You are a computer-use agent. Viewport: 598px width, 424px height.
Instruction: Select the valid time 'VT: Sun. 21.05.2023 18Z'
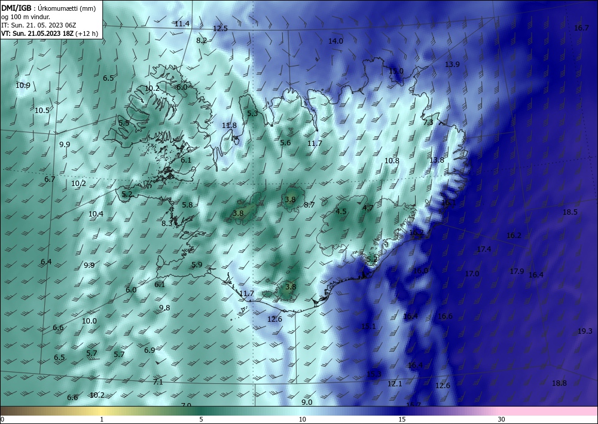(37, 33)
